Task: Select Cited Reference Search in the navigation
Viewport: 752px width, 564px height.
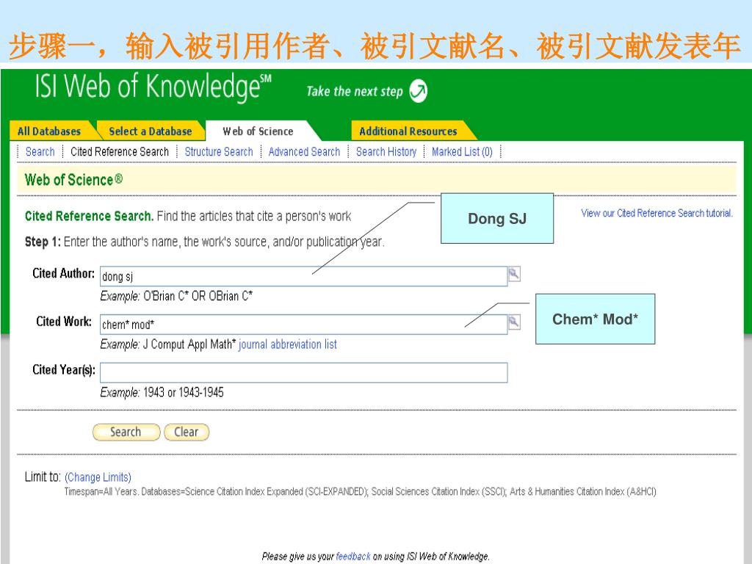Action: coord(120,151)
